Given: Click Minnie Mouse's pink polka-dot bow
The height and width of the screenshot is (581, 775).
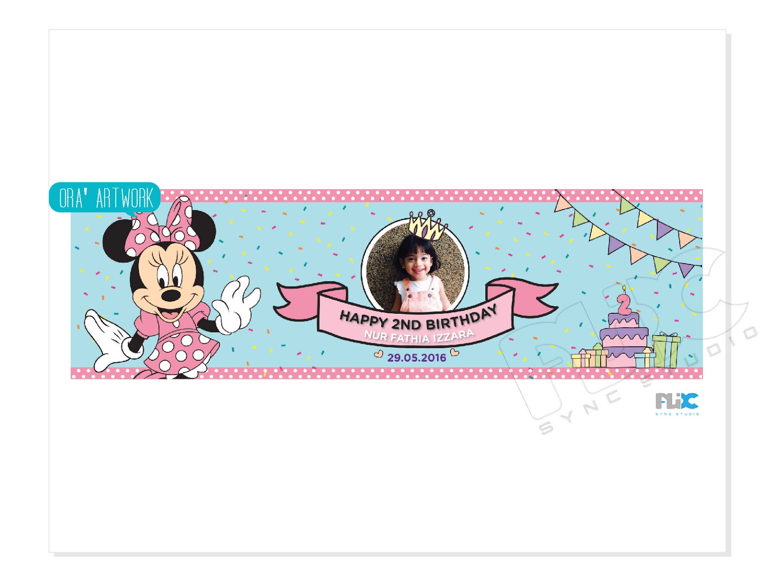Looking at the screenshot, I should [162, 227].
